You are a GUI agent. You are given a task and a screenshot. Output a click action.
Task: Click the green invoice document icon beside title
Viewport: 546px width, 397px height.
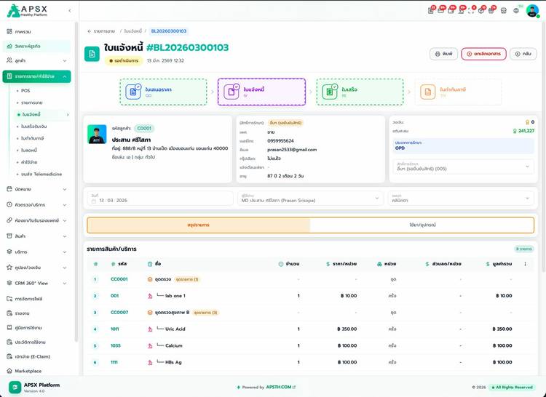coord(92,54)
